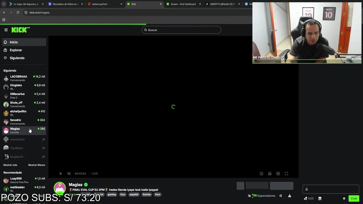Click the Chrome address bar URL

(39, 12)
